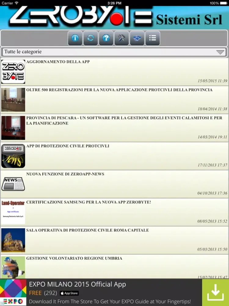Select the date 08/05/2013 15:52
The width and height of the screenshot is (229, 306).
213,221
